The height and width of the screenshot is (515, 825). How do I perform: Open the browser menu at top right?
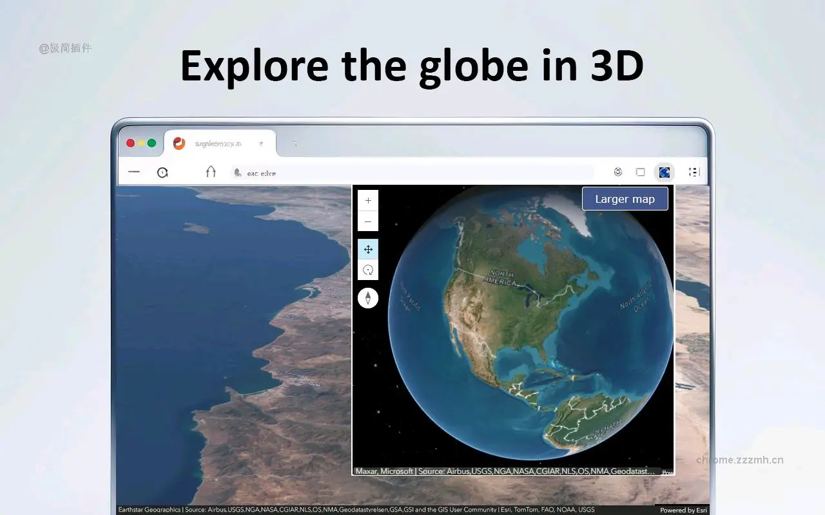click(694, 172)
